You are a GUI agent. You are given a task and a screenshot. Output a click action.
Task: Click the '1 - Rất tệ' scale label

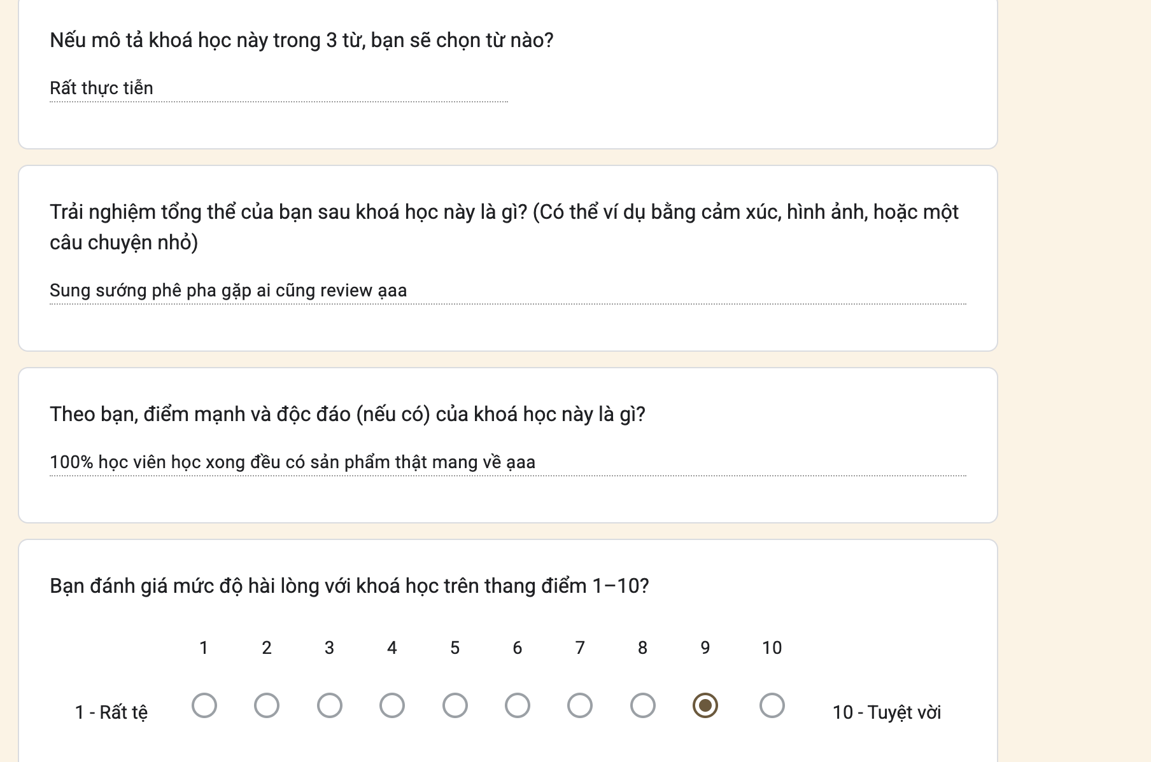111,712
